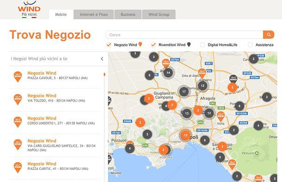The width and height of the screenshot is (282, 182).
Task: Open store link for Via Toledo, 416
Action: (42, 96)
